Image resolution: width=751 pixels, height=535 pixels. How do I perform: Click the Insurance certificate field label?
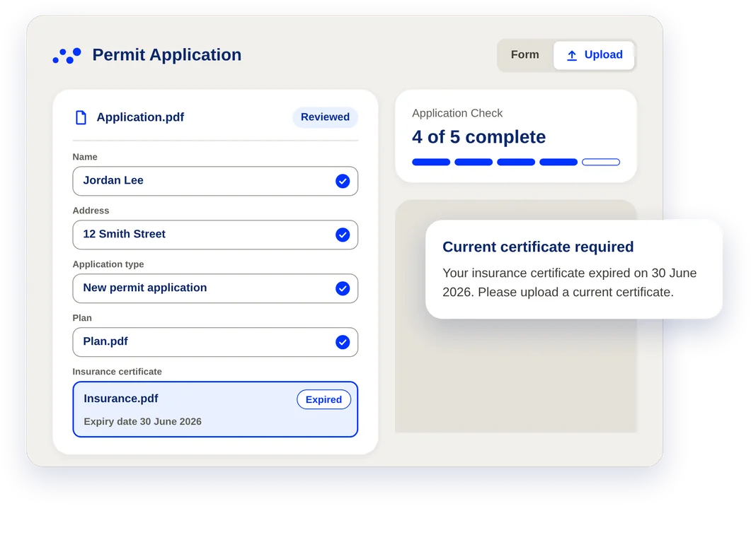[117, 372]
